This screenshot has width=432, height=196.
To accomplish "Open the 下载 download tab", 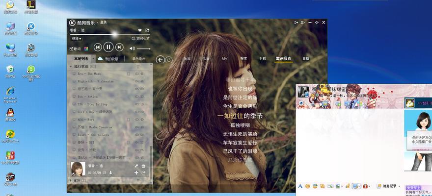I will [x=262, y=58].
